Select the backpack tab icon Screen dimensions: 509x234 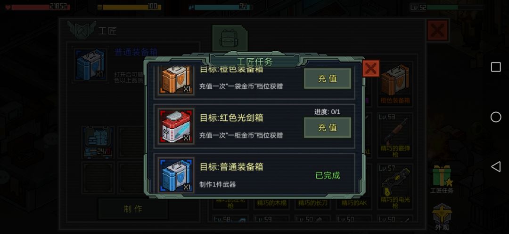pos(230,39)
